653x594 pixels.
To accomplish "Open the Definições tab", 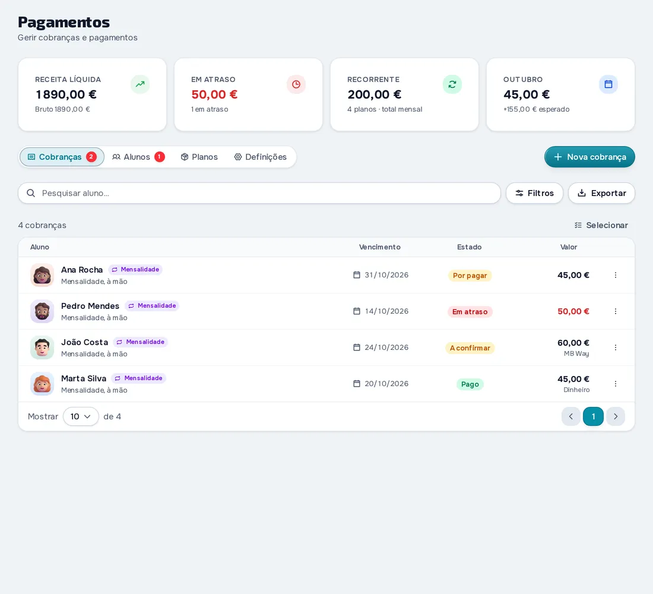I will (260, 157).
